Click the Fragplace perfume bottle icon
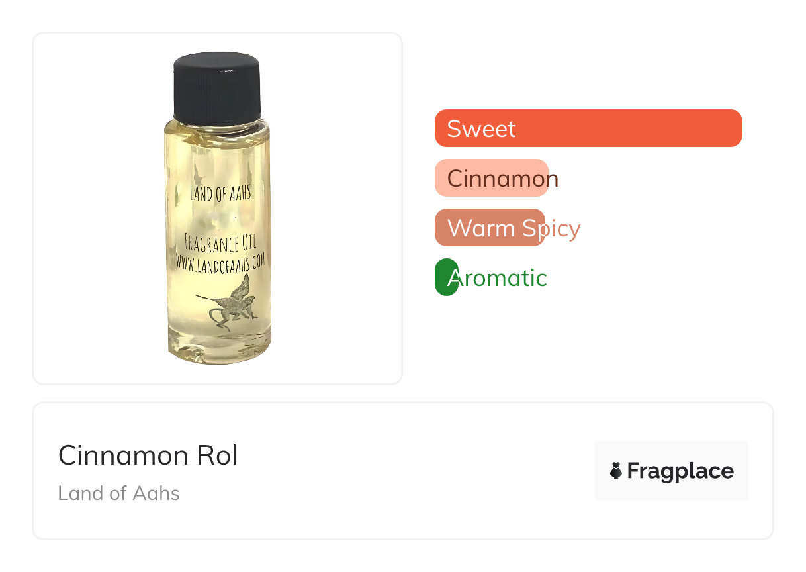The height and width of the screenshot is (572, 806). 616,471
